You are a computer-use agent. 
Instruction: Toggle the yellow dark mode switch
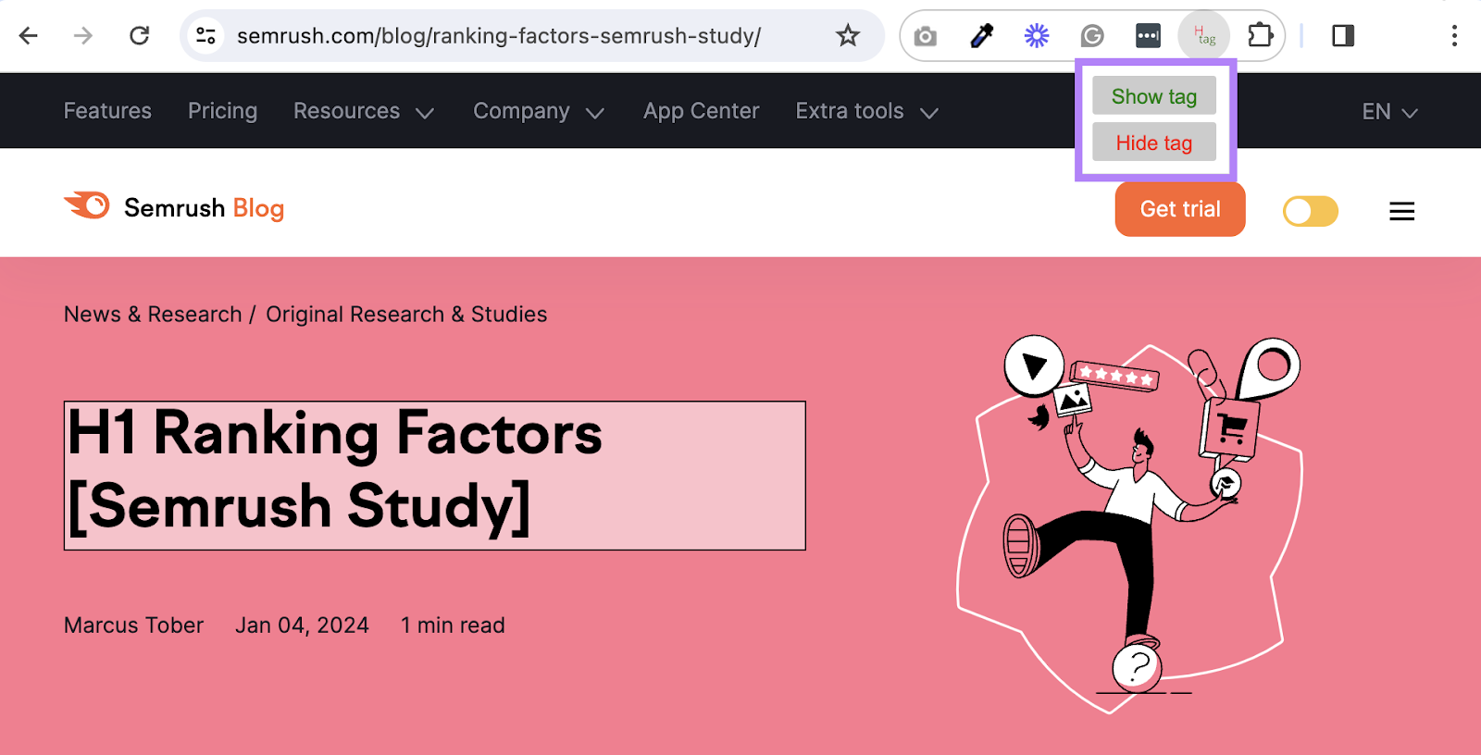coord(1310,211)
